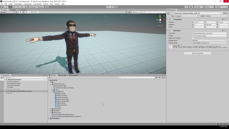Open the Layers dropdown in toolbar
Image resolution: width=229 pixels, height=129 pixels.
click(x=209, y=7)
